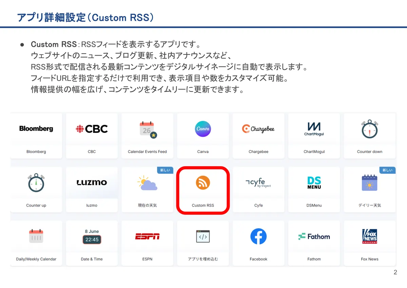Click the Fathom caption label
This screenshot has width=407, height=288.
point(314,259)
